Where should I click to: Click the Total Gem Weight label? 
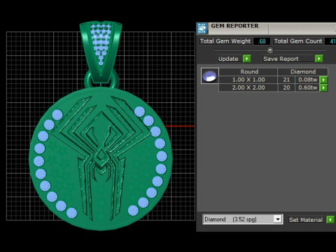(x=225, y=41)
